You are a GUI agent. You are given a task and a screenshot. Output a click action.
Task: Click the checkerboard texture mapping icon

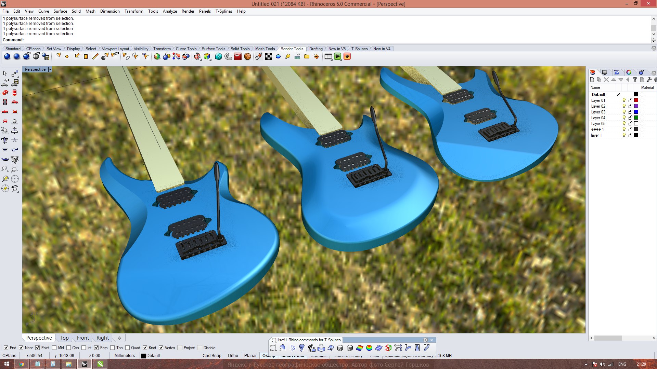[x=269, y=57]
